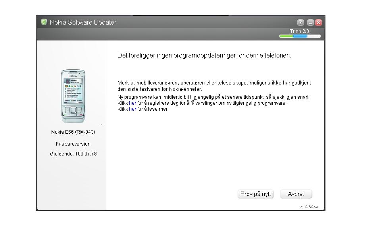Screen dimensions: 381x238
Task: Click 'her' link for å lese mer
Action: (x=133, y=109)
